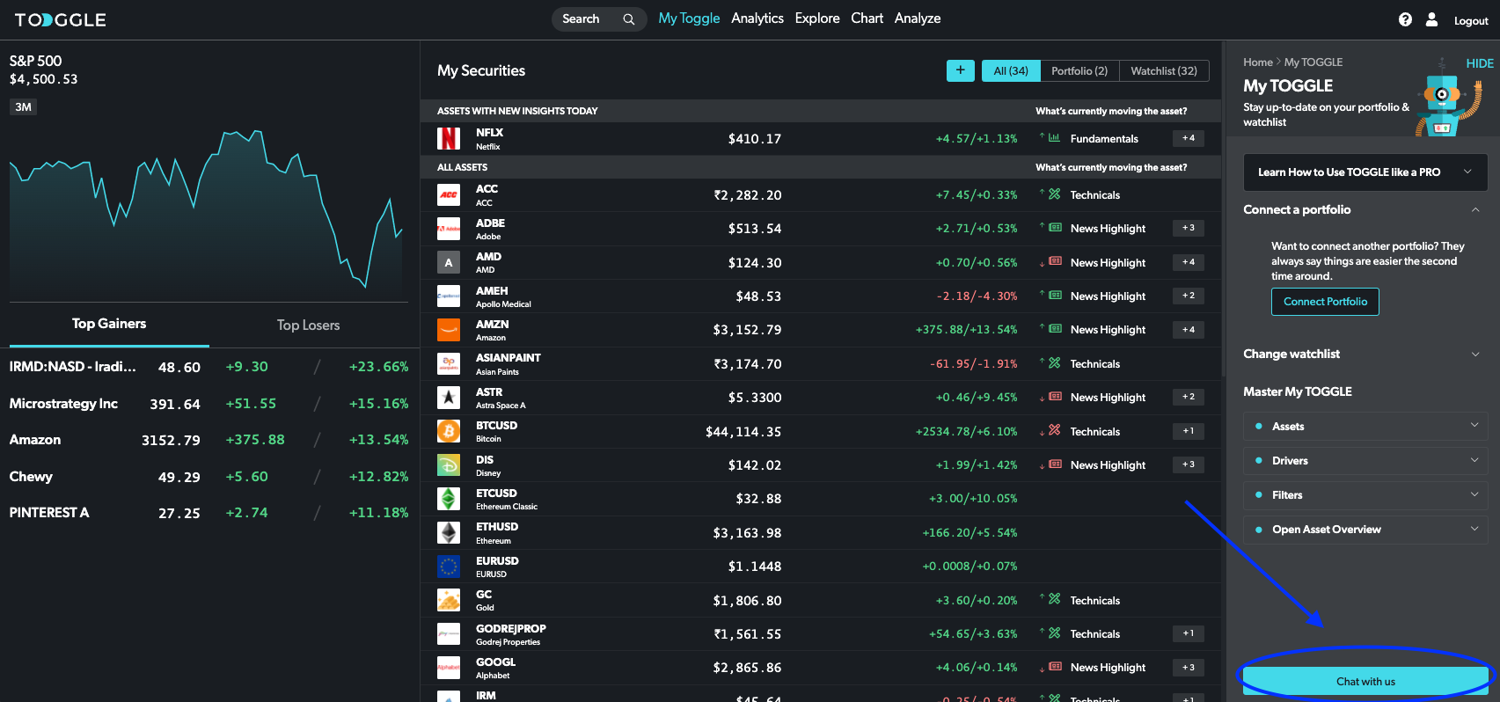
Task: Collapse the Connect a portfolio section
Action: click(x=1475, y=209)
